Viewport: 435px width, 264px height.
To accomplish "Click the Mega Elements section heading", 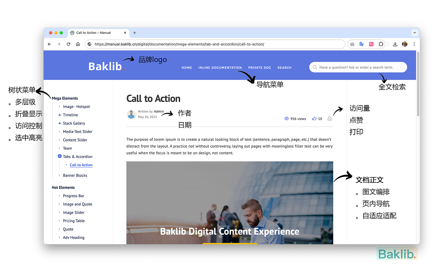I will tap(65, 98).
